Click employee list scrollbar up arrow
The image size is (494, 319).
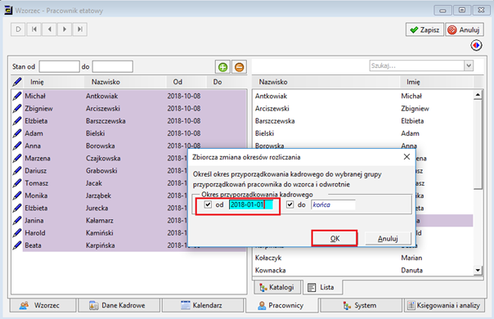pos(478,95)
